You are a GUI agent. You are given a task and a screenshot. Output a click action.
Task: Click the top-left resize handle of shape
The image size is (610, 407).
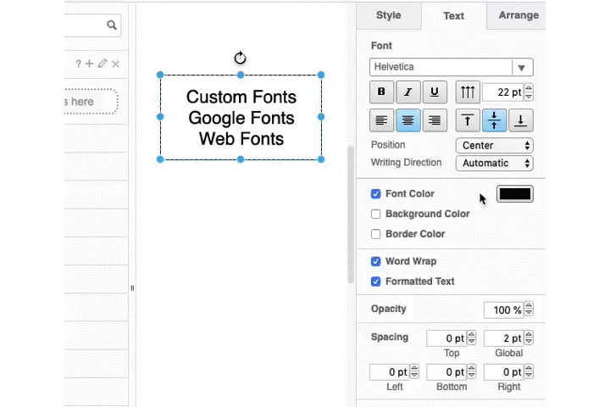160,75
